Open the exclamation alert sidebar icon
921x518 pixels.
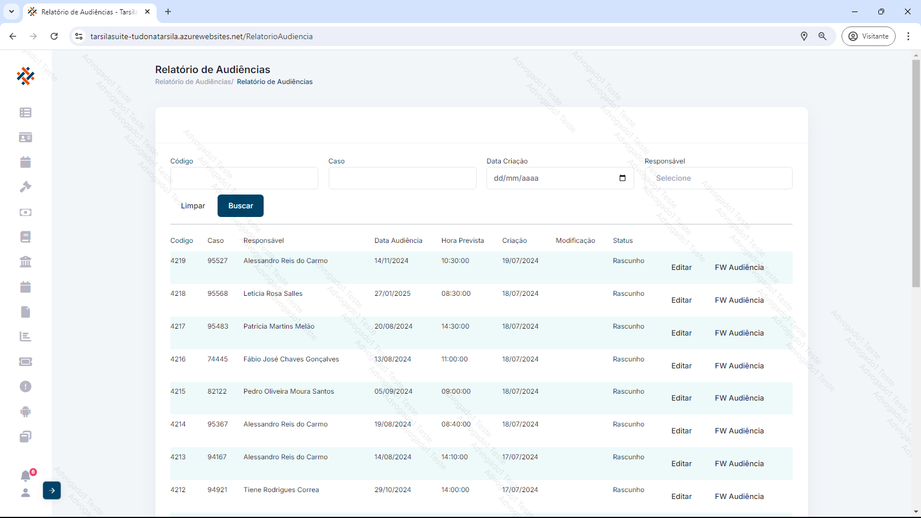point(25,387)
